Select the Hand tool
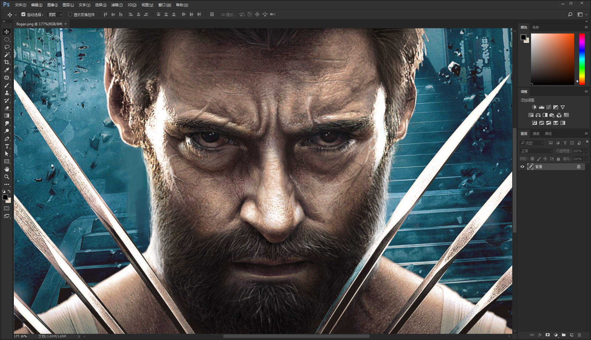The height and width of the screenshot is (340, 591). [x=7, y=169]
